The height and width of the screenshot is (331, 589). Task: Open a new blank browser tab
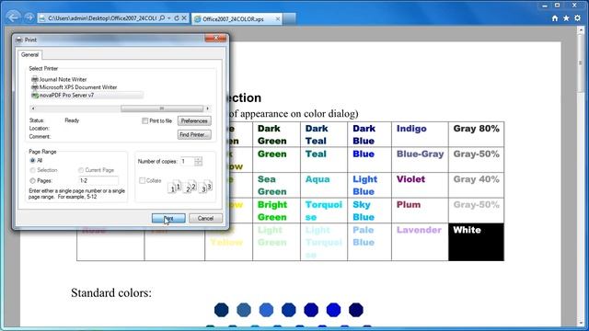coord(289,18)
